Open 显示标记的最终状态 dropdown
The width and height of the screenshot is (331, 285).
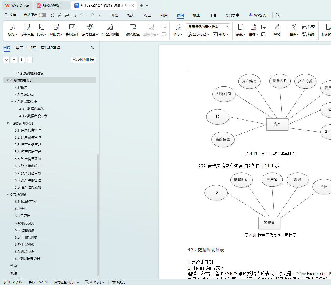coord(208,27)
